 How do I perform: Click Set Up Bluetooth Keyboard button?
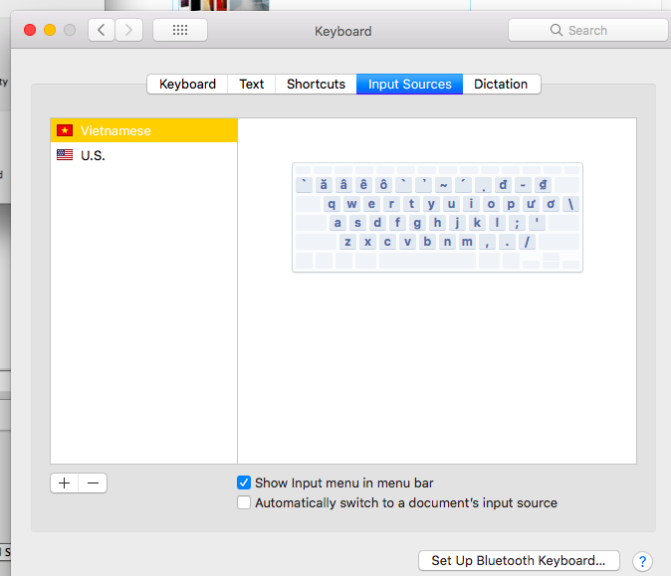pyautogui.click(x=519, y=560)
